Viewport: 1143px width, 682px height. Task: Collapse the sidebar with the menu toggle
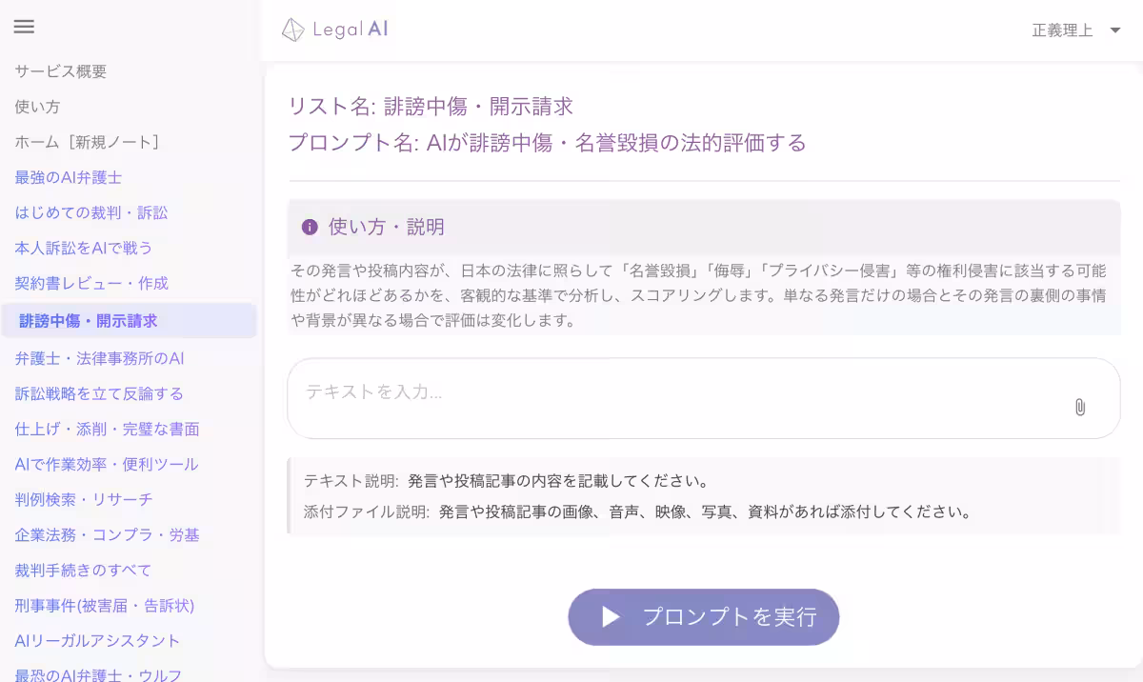point(24,27)
